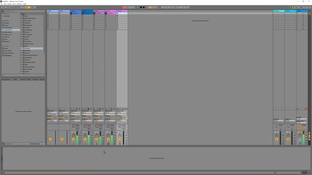
Task: Click the stop button in track 1's first slot
Action: (x=48, y=13)
